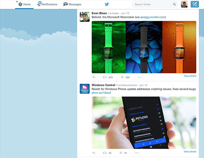This screenshot has height=158, width=204.
Task: Open more options on Evan Blass tweet
Action: (140, 77)
